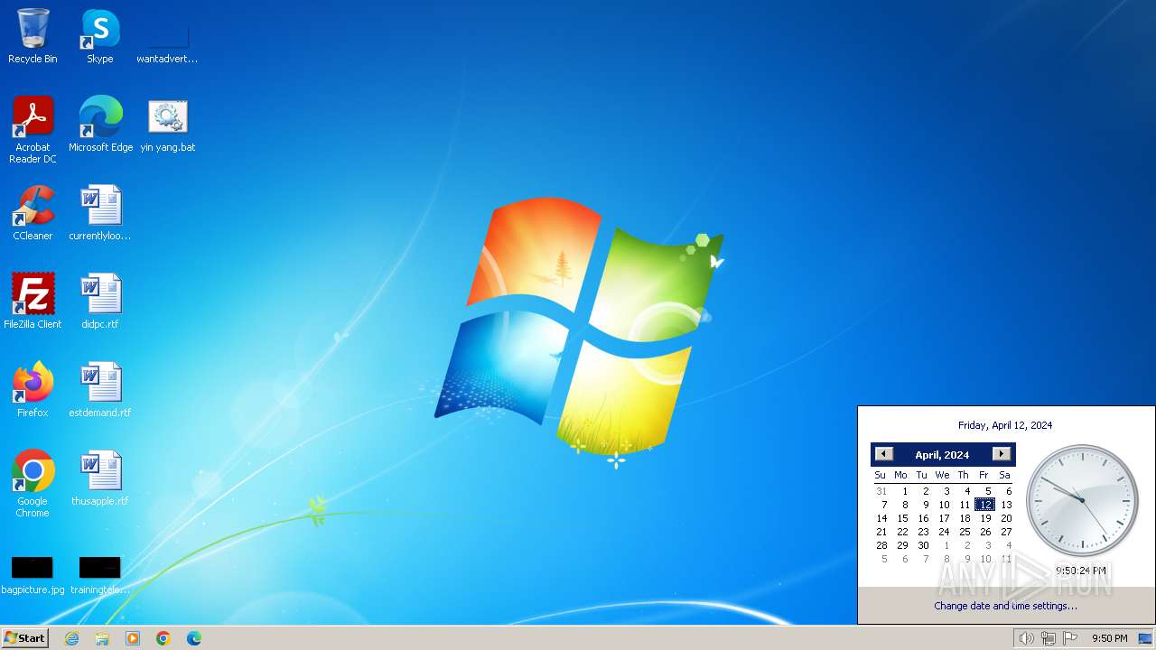The image size is (1156, 650).
Task: Select April 22 in the calendar
Action: coord(902,532)
